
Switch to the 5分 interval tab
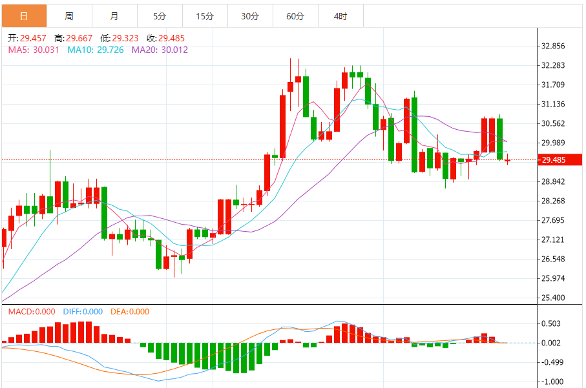point(160,16)
